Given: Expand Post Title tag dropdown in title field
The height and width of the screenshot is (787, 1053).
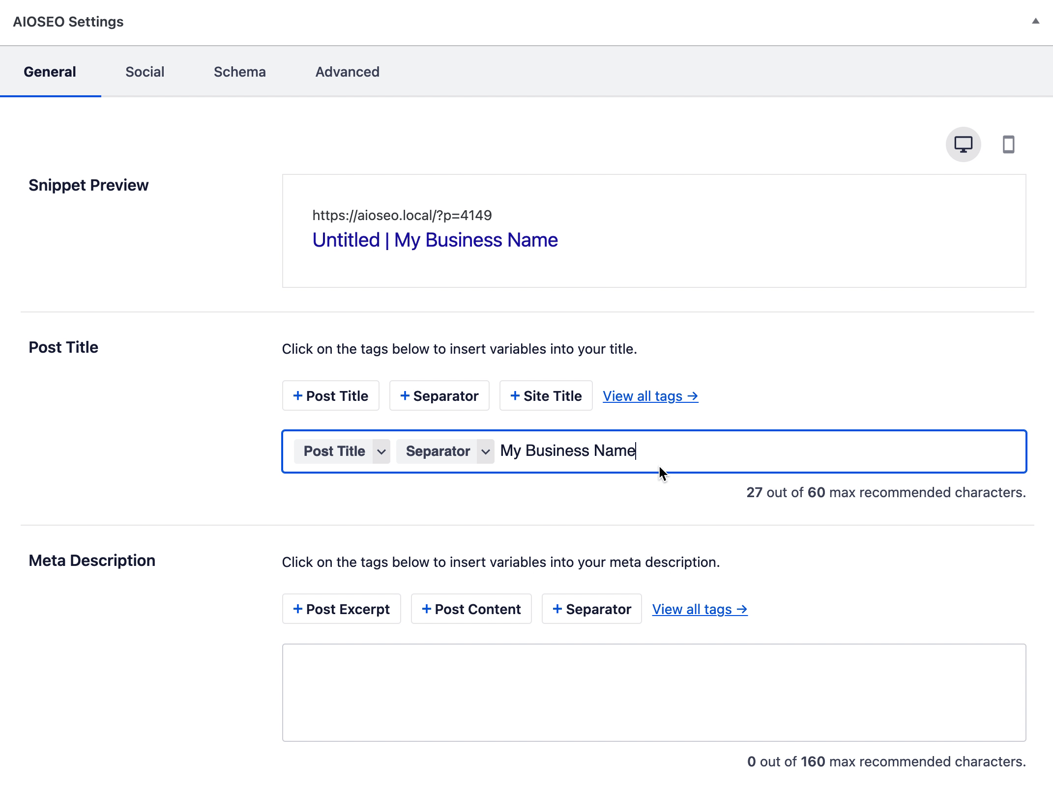Looking at the screenshot, I should tap(381, 451).
